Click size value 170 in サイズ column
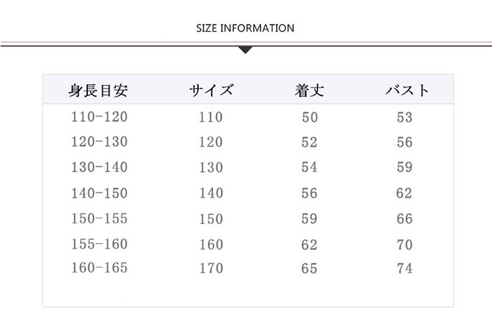The width and height of the screenshot is (492, 316). (210, 268)
